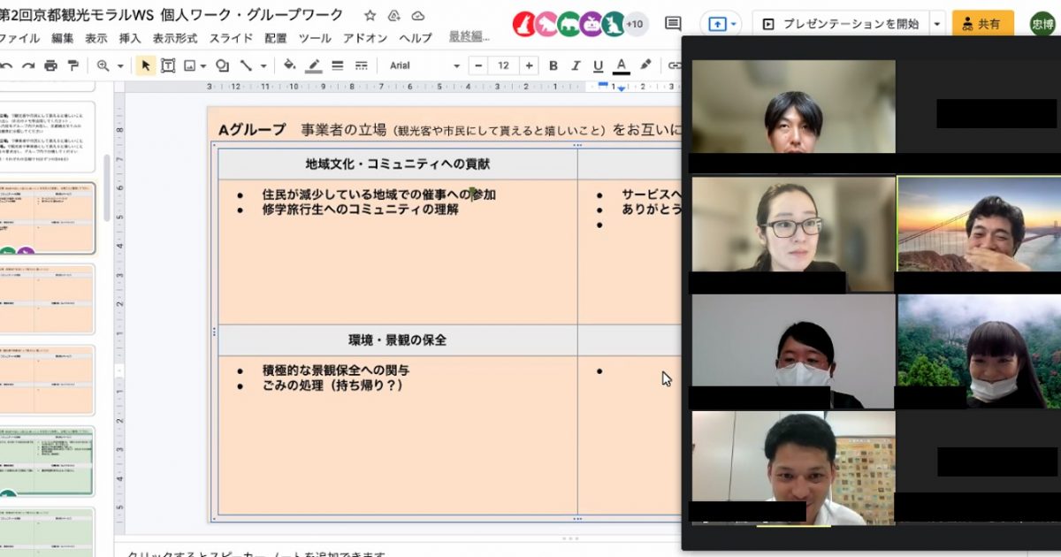1061x557 pixels.
Task: Increase font size with plus button
Action: click(529, 65)
